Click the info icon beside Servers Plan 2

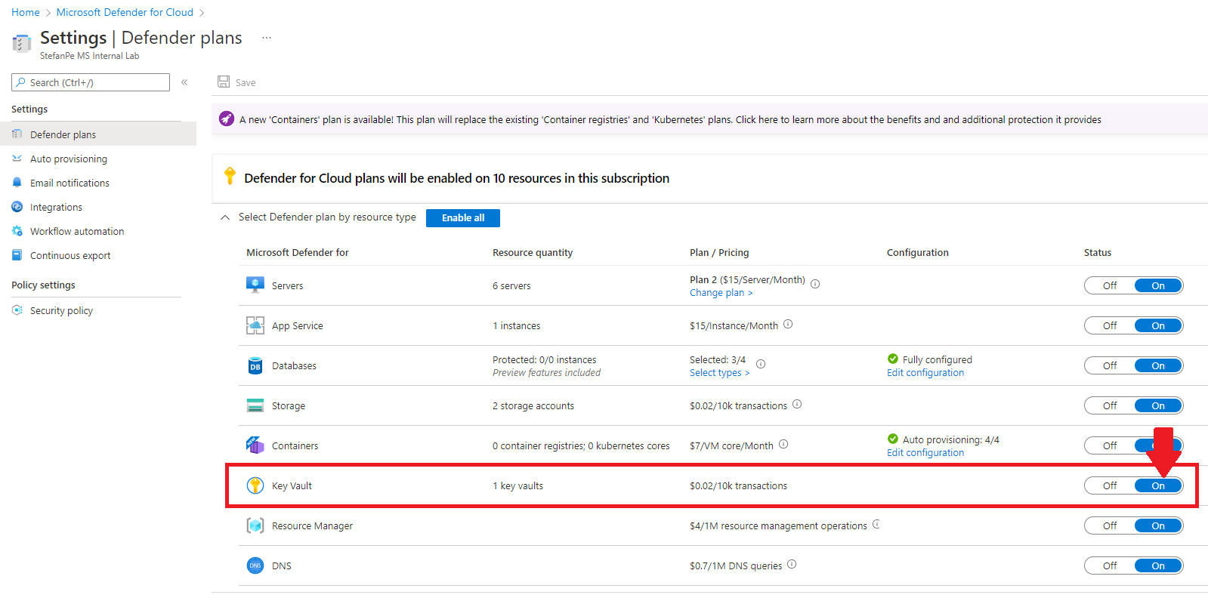point(815,284)
